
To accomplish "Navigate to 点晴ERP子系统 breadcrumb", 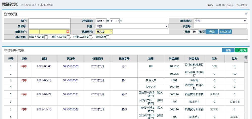I will click(224, 5).
